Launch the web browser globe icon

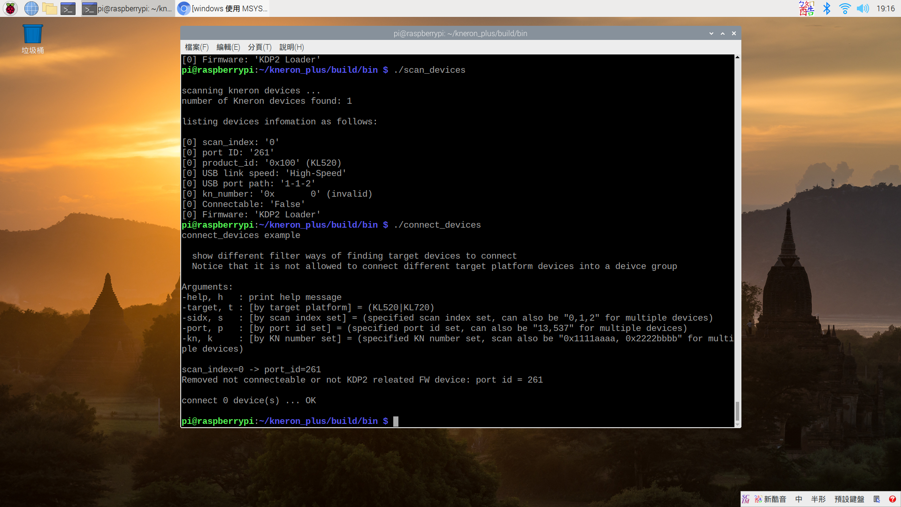(31, 8)
